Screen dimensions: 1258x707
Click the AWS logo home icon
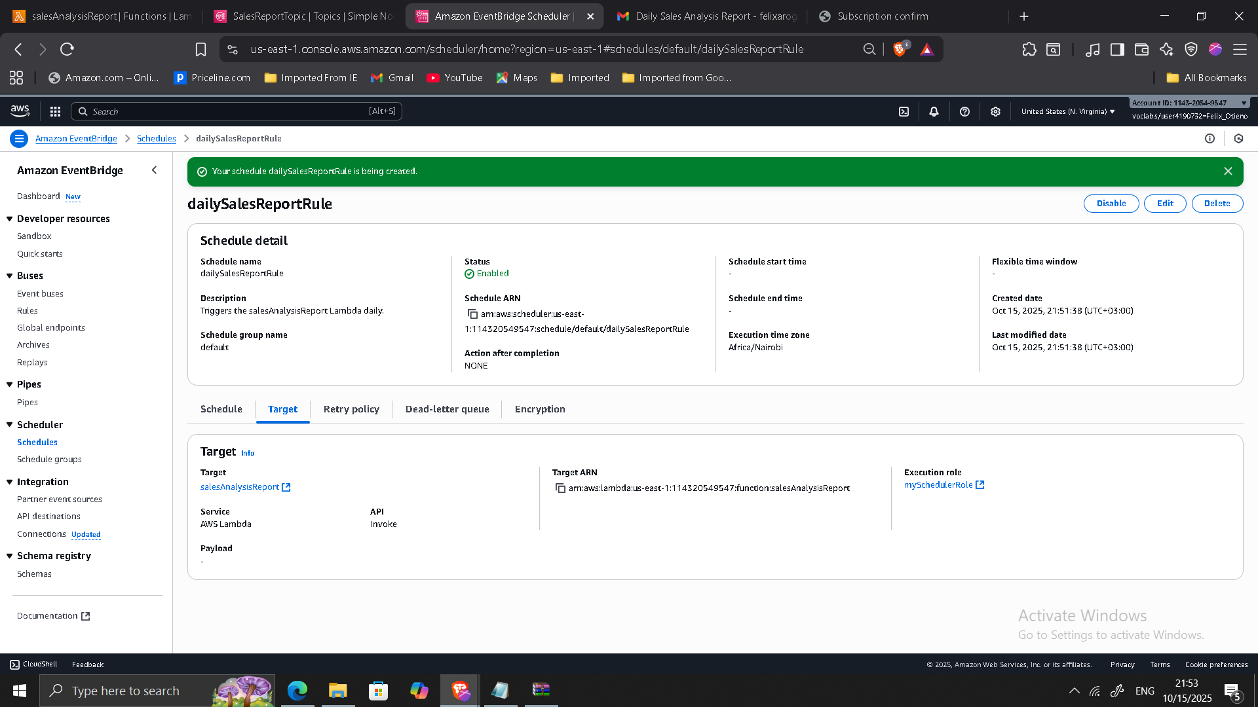(x=20, y=111)
